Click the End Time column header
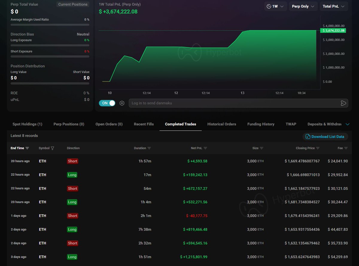The height and width of the screenshot is (266, 359). click(x=17, y=148)
